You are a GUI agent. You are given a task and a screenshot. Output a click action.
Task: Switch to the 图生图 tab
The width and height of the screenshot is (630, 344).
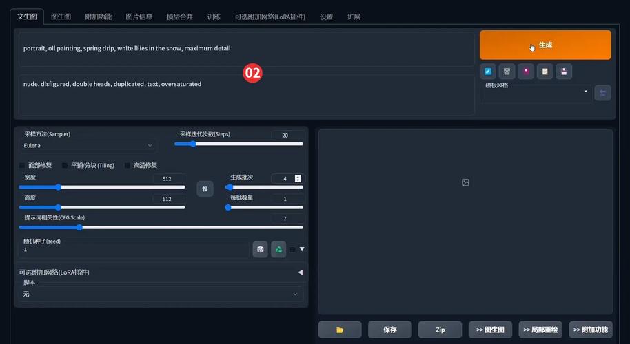[x=61, y=17]
